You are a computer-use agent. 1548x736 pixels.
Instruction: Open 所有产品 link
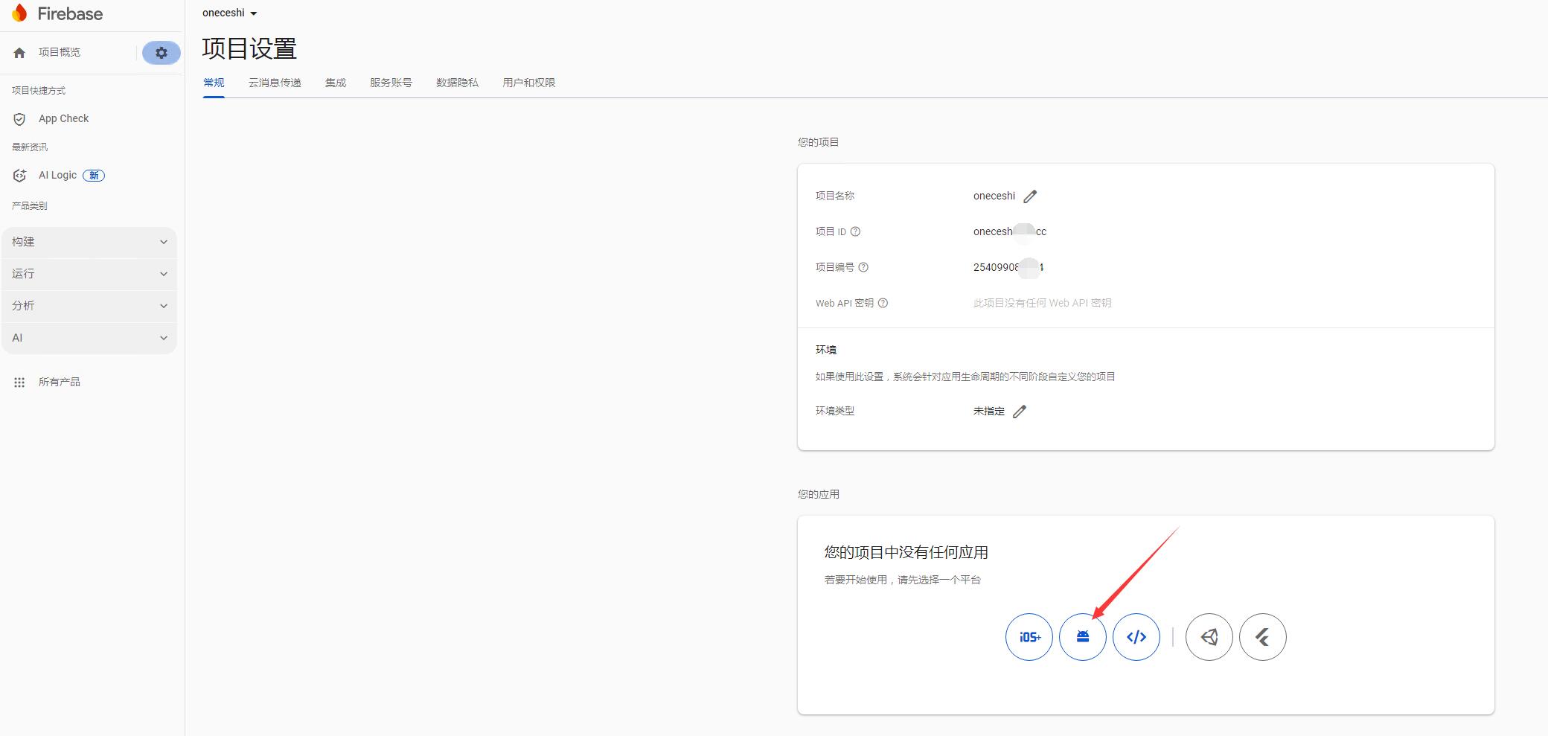(x=60, y=382)
